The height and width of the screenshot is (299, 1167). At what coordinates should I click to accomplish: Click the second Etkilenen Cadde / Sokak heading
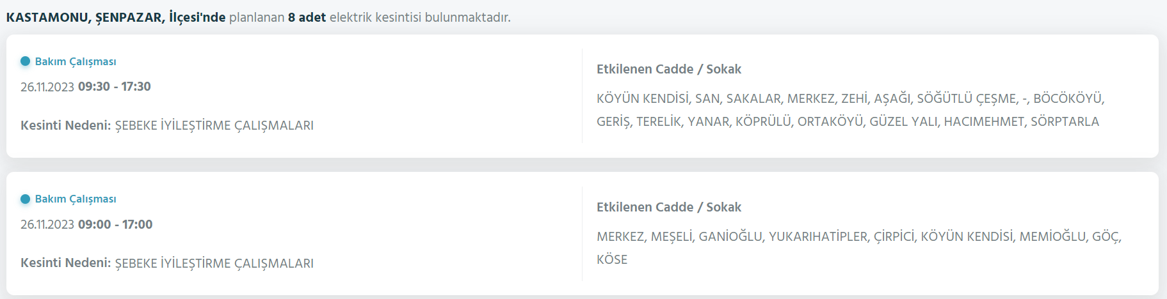669,207
